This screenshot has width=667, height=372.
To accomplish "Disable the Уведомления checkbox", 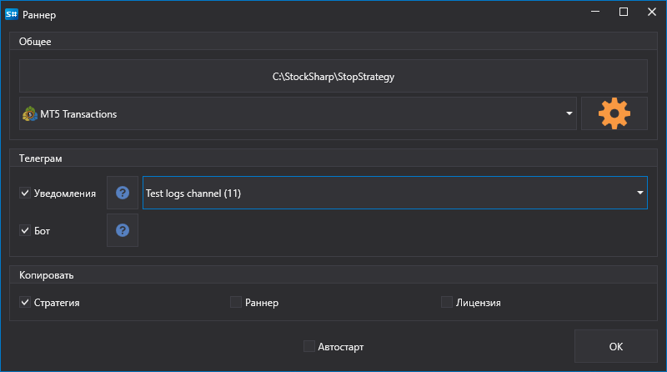I will click(25, 193).
